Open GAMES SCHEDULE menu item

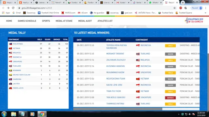(x=27, y=21)
